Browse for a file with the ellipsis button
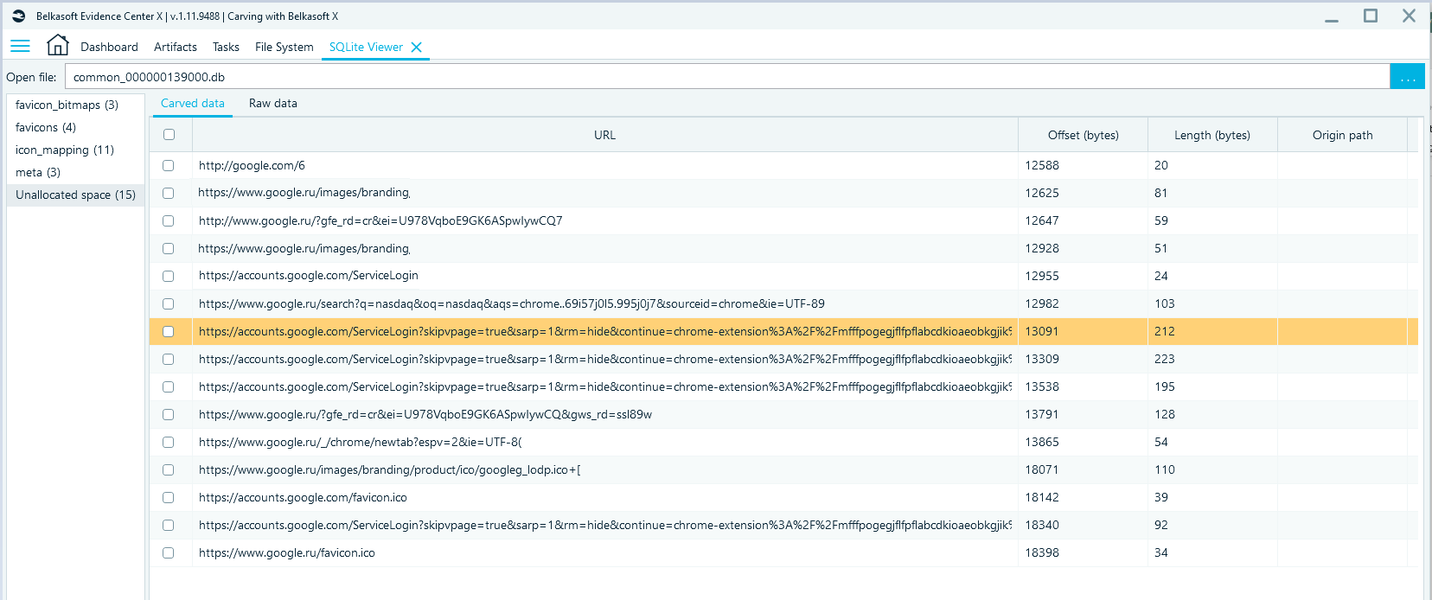The height and width of the screenshot is (600, 1432). coord(1407,77)
